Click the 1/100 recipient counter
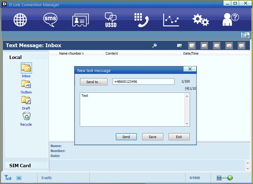This screenshot has width=253, height=184. tap(186, 81)
